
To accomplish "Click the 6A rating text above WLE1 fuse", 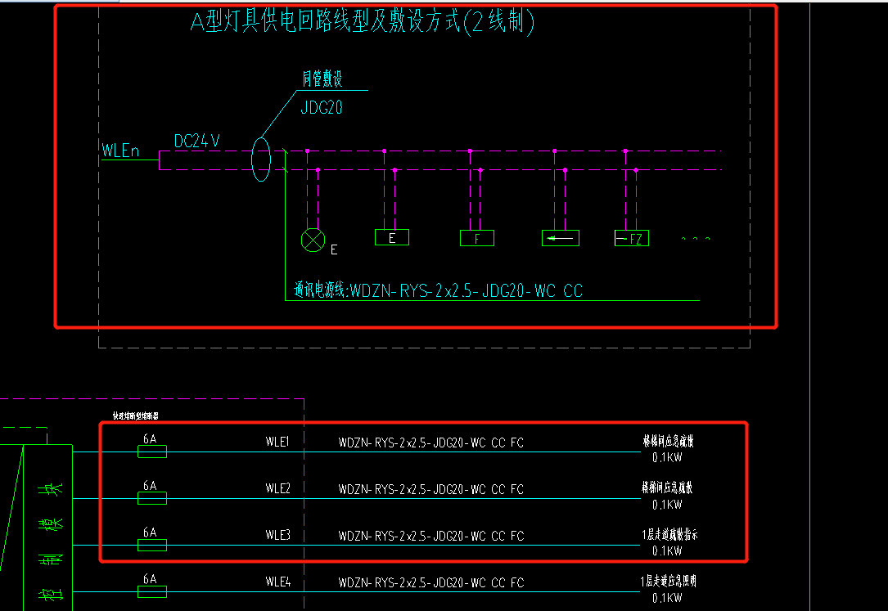I will pyautogui.click(x=150, y=438).
